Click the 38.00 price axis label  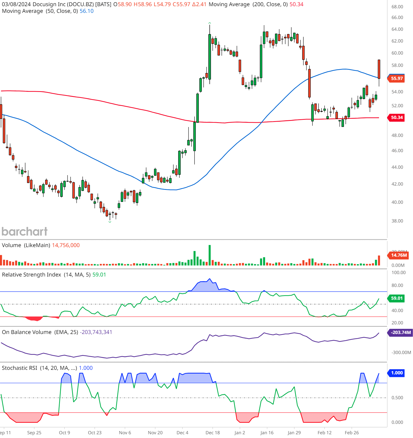pyautogui.click(x=397, y=221)
